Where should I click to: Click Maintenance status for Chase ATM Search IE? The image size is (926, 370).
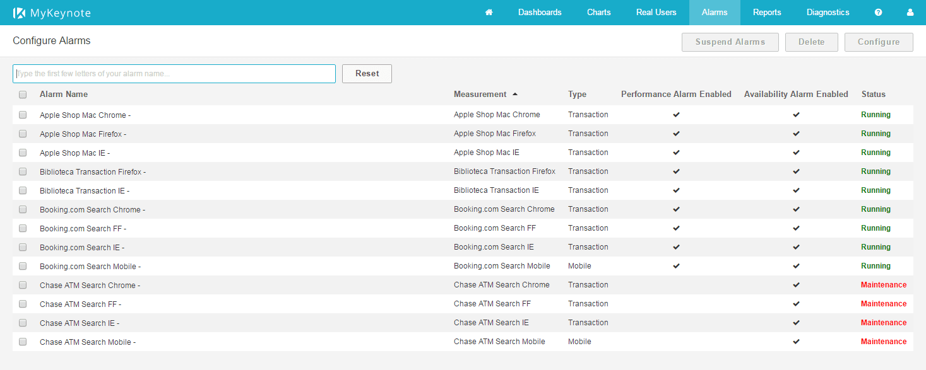(884, 323)
